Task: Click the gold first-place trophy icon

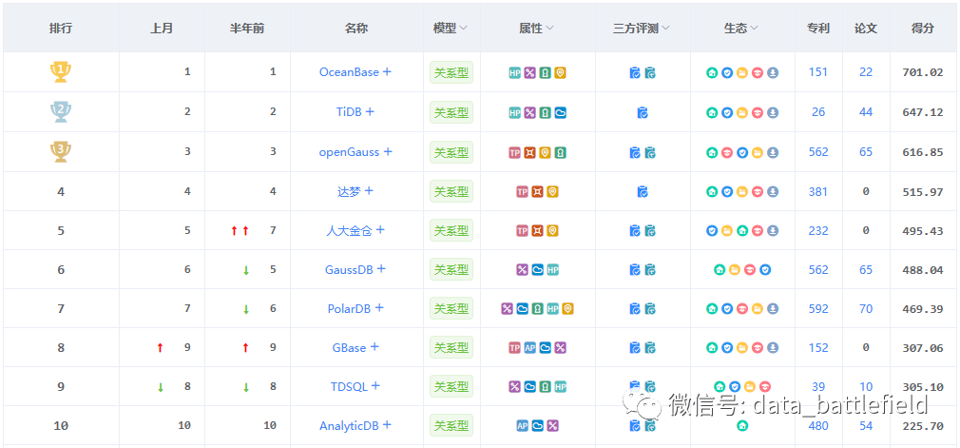Action: [x=61, y=72]
